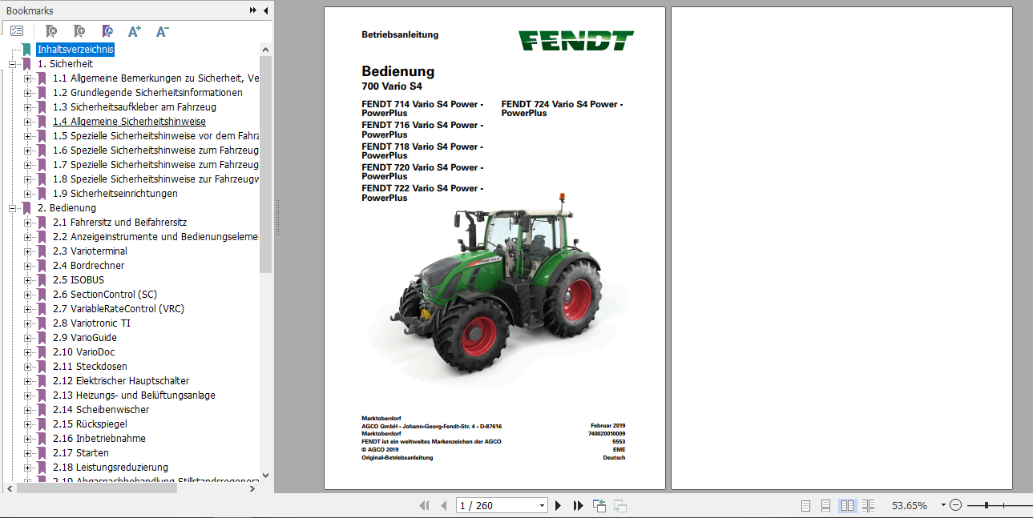Expand the 1.3 Sicherheitsaufkleber am Fahrzeug bookmark
The image size is (1033, 518).
click(x=28, y=107)
